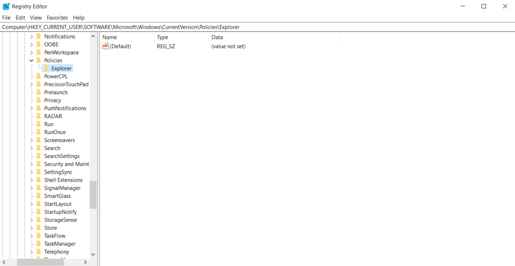Screen dimensions: 515x266
Task: Expand the Security and Maint key
Action: (32, 164)
